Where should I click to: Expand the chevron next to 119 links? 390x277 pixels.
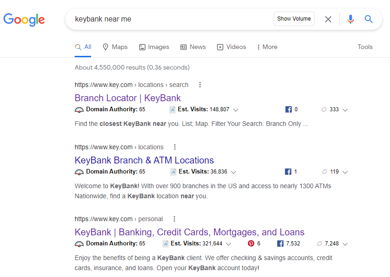(345, 172)
